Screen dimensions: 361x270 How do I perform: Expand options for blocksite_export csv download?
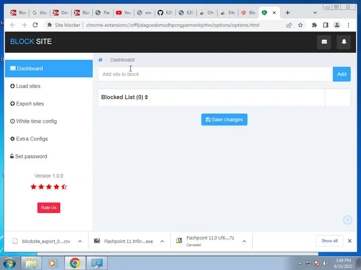pyautogui.click(x=80, y=241)
